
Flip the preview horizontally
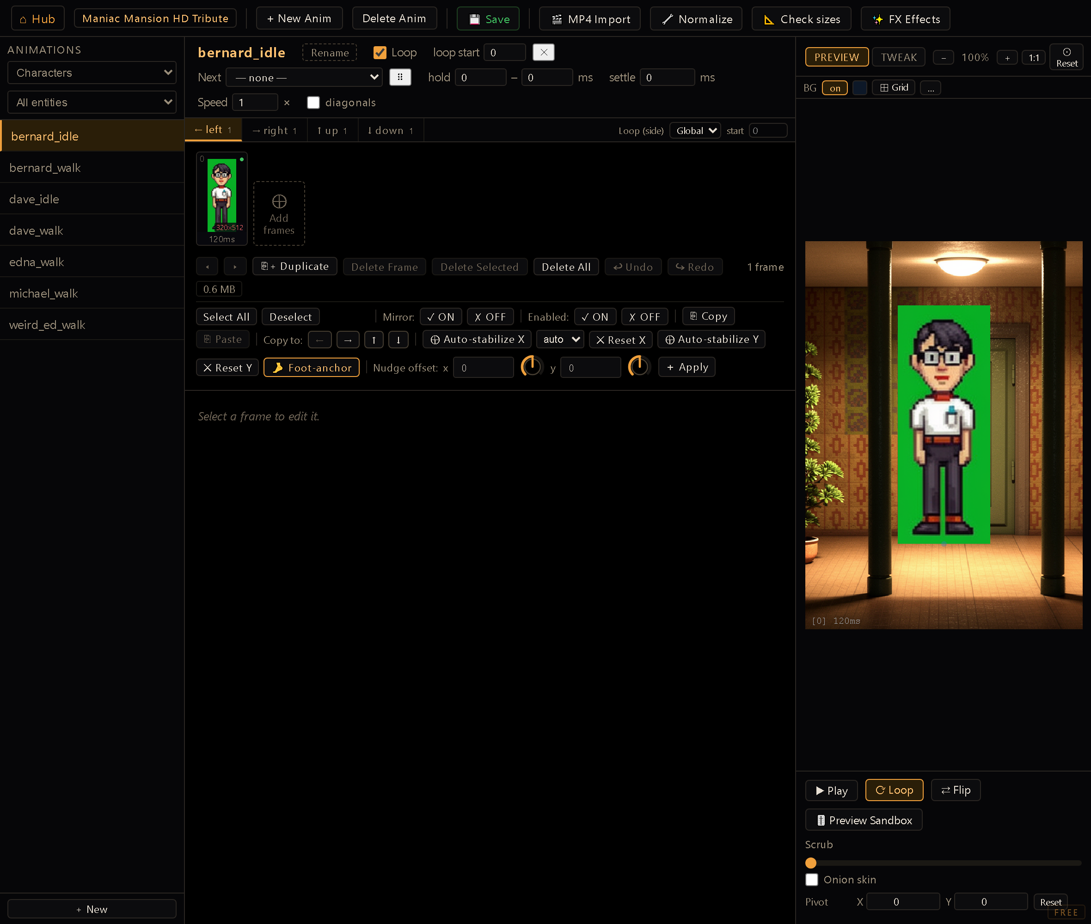tap(955, 790)
